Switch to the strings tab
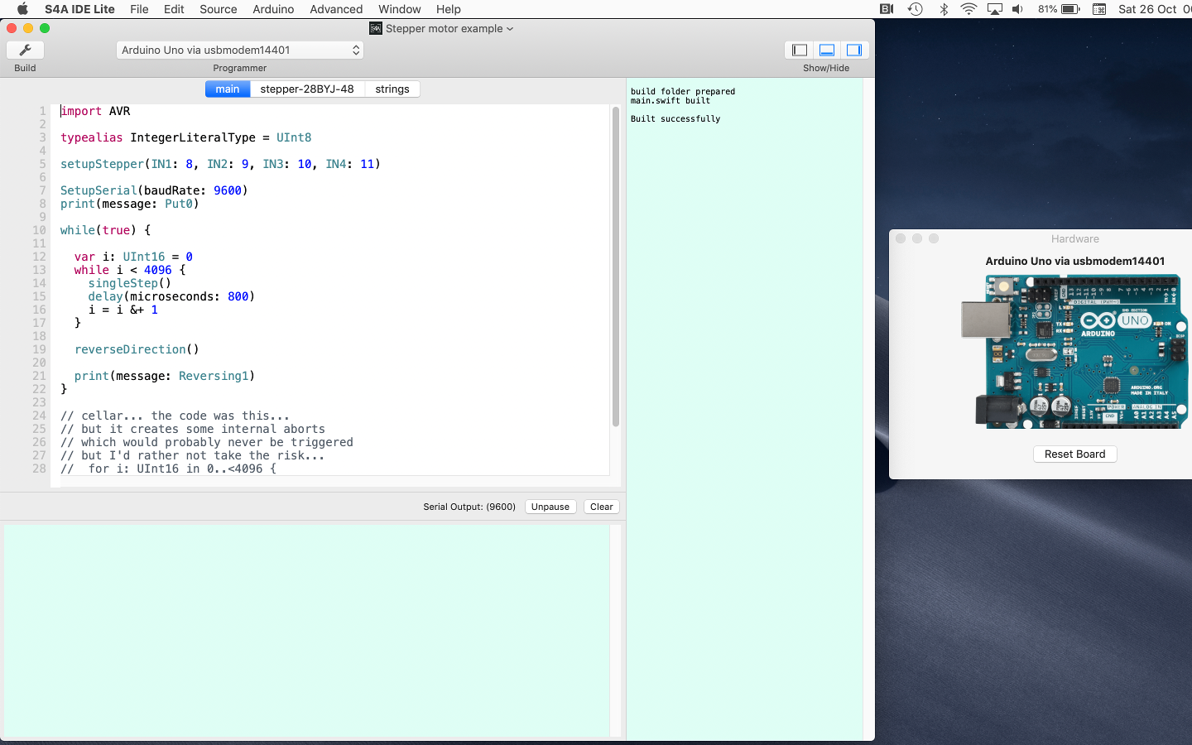Image resolution: width=1192 pixels, height=745 pixels. coord(392,89)
